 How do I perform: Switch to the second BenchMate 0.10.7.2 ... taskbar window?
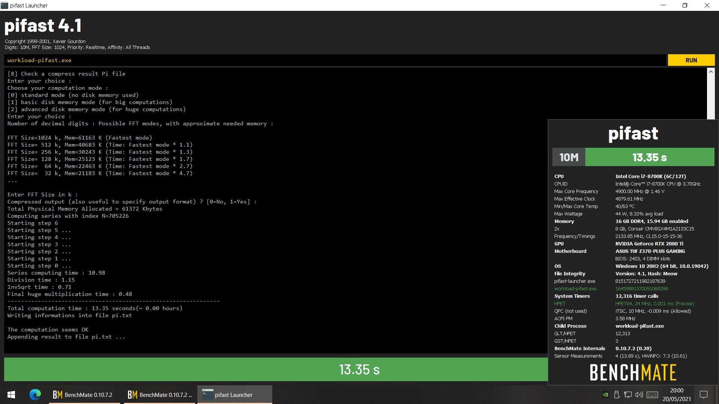159,395
